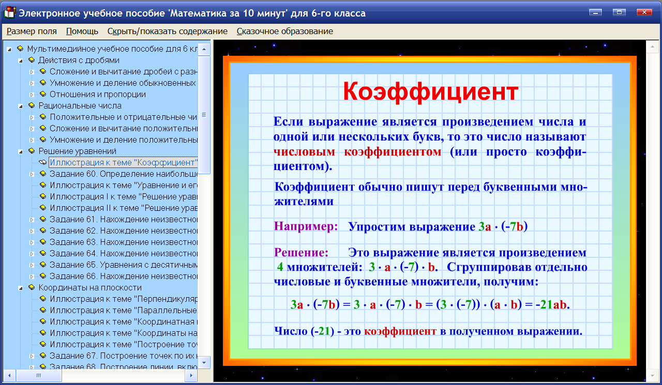
Task: Click the book icon beside "Иллюстрация к теме Параллельные"
Action: click(43, 310)
